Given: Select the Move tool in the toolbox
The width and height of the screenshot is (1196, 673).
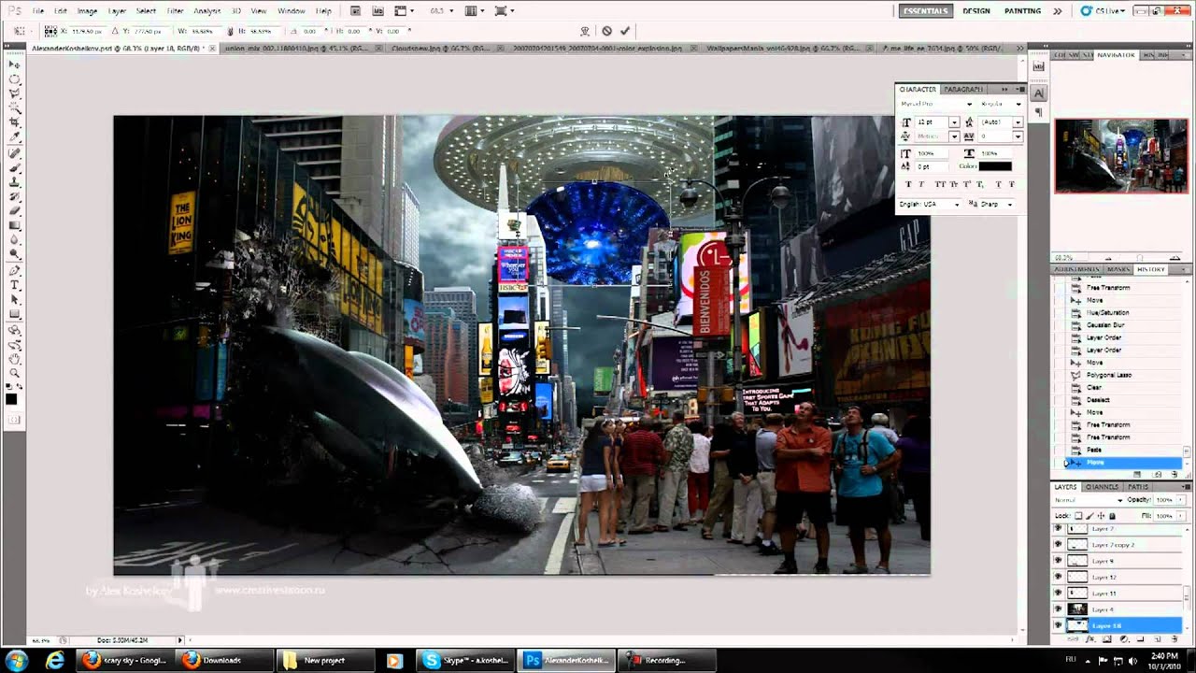Looking at the screenshot, I should pos(15,65).
